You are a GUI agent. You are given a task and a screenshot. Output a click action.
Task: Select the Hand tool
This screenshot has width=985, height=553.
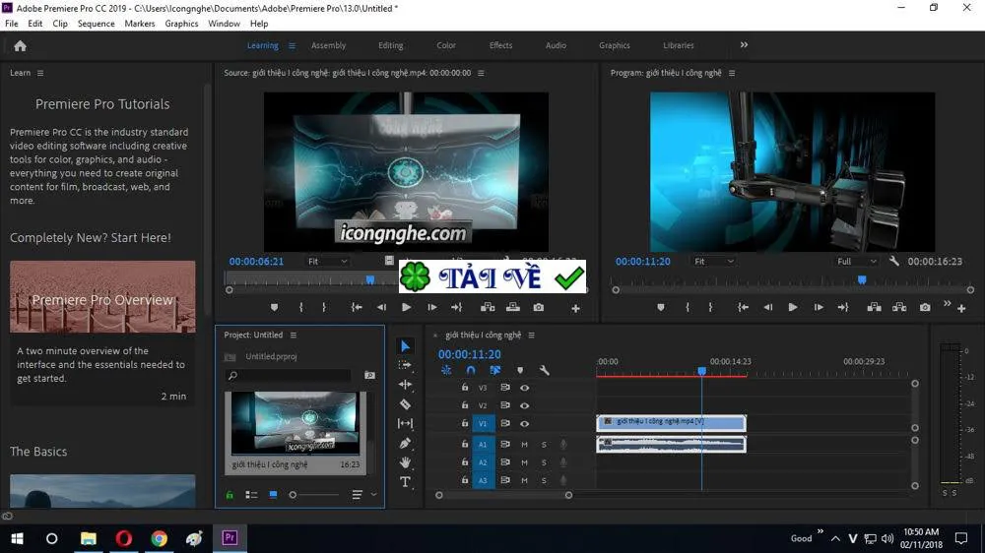click(x=405, y=462)
